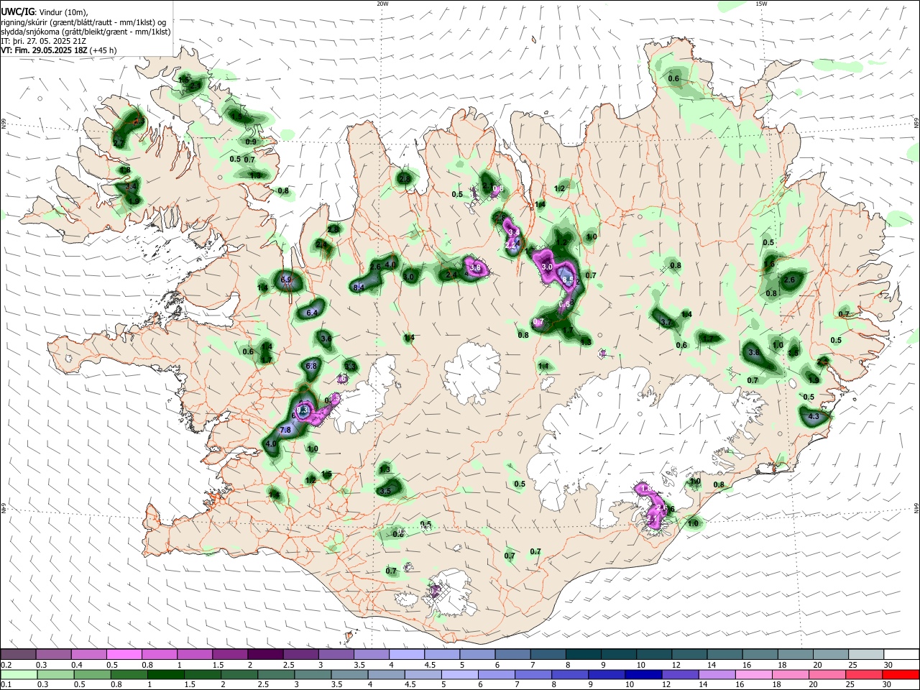Click the "8.5" precipitation value
Viewport: 920px width, 690px height.
coord(567,280)
